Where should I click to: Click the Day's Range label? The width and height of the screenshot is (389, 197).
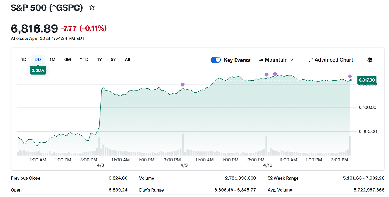[x=151, y=190]
